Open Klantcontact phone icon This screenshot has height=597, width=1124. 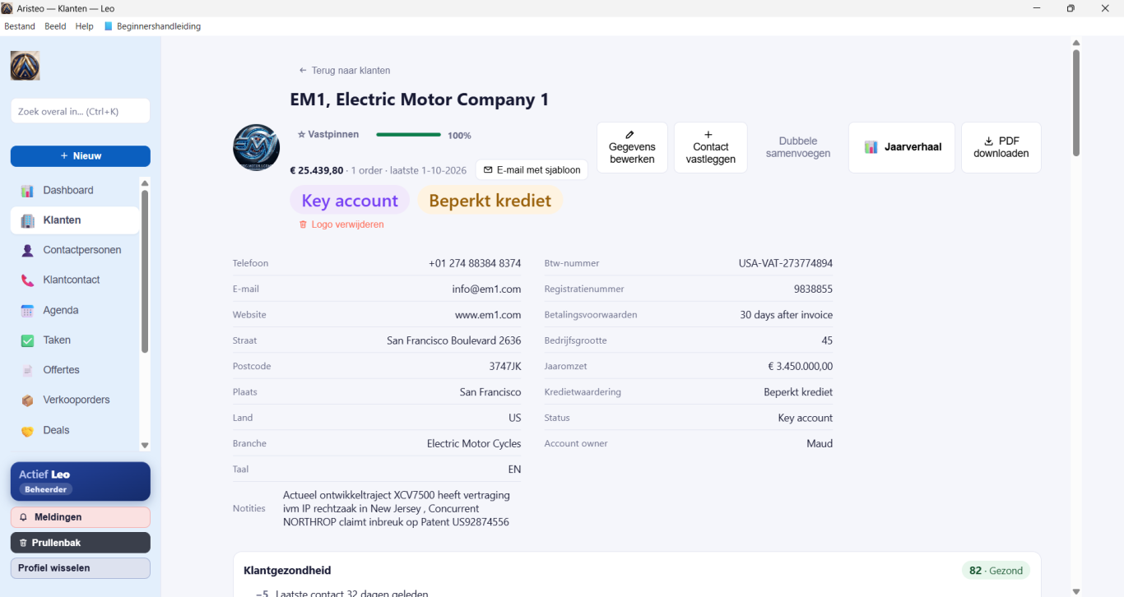(x=27, y=280)
